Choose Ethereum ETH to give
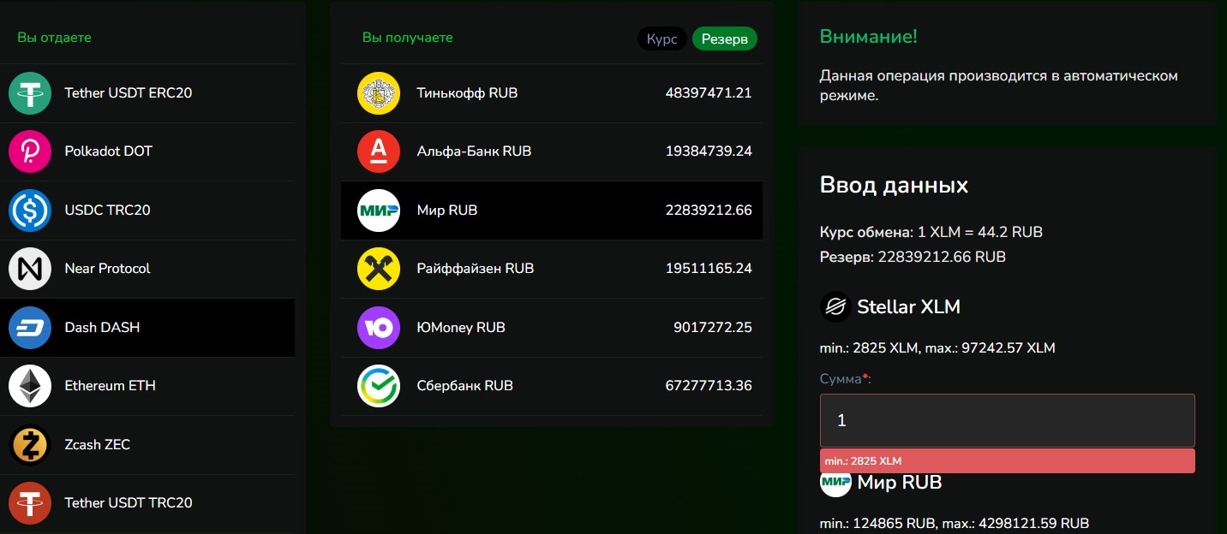 pos(147,386)
